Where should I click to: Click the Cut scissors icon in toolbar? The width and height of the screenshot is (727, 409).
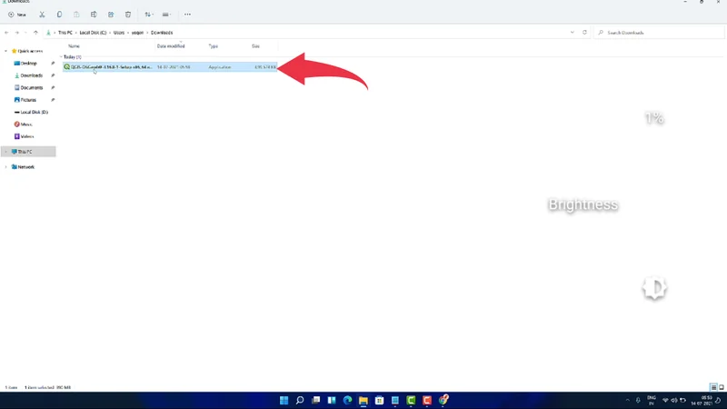(42, 15)
